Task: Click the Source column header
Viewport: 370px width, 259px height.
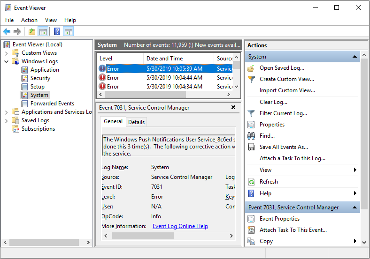Action: (x=224, y=59)
